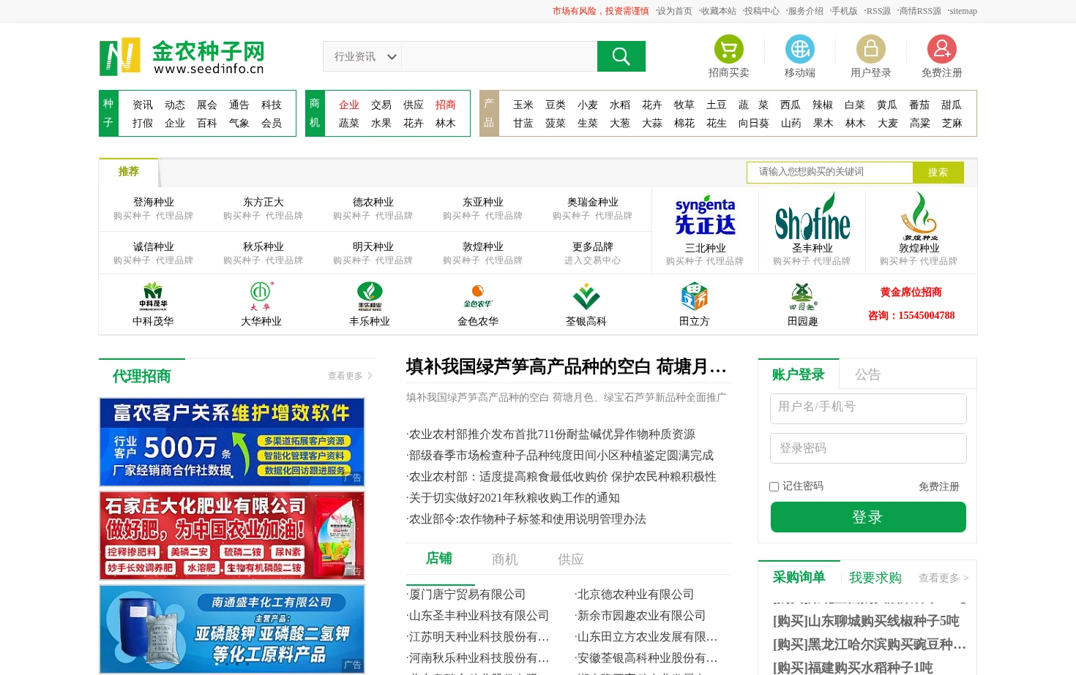Click 会员 in the 种子 menu
Image resolution: width=1076 pixels, height=675 pixels.
[x=272, y=124]
